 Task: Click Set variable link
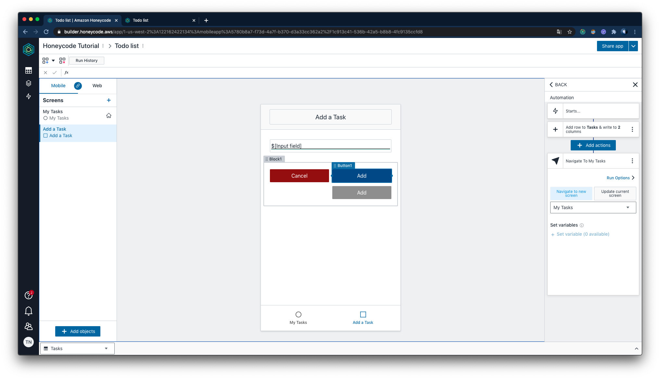580,234
